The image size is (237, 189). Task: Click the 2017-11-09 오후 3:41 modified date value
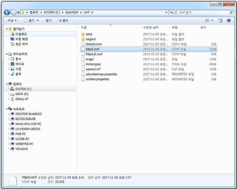pos(69,177)
